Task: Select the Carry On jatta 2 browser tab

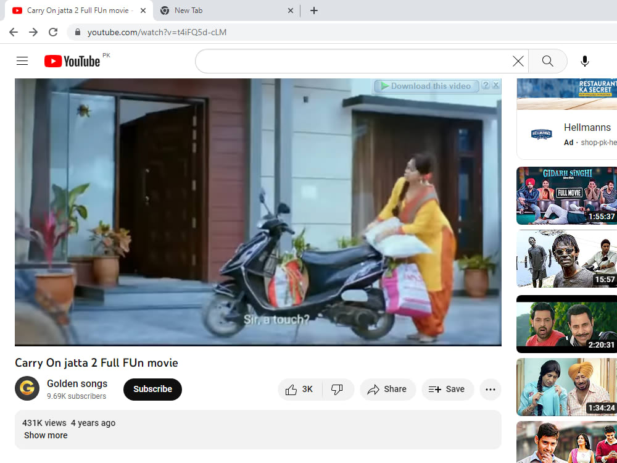Action: click(79, 10)
